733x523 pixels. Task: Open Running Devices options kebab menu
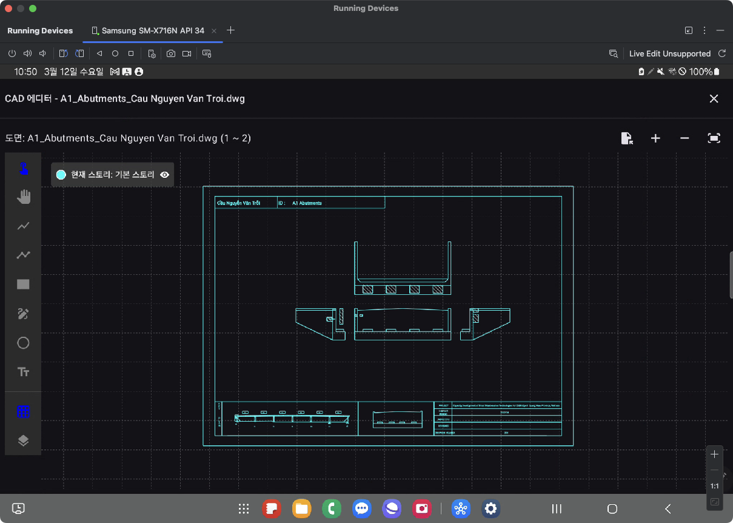[x=705, y=30]
